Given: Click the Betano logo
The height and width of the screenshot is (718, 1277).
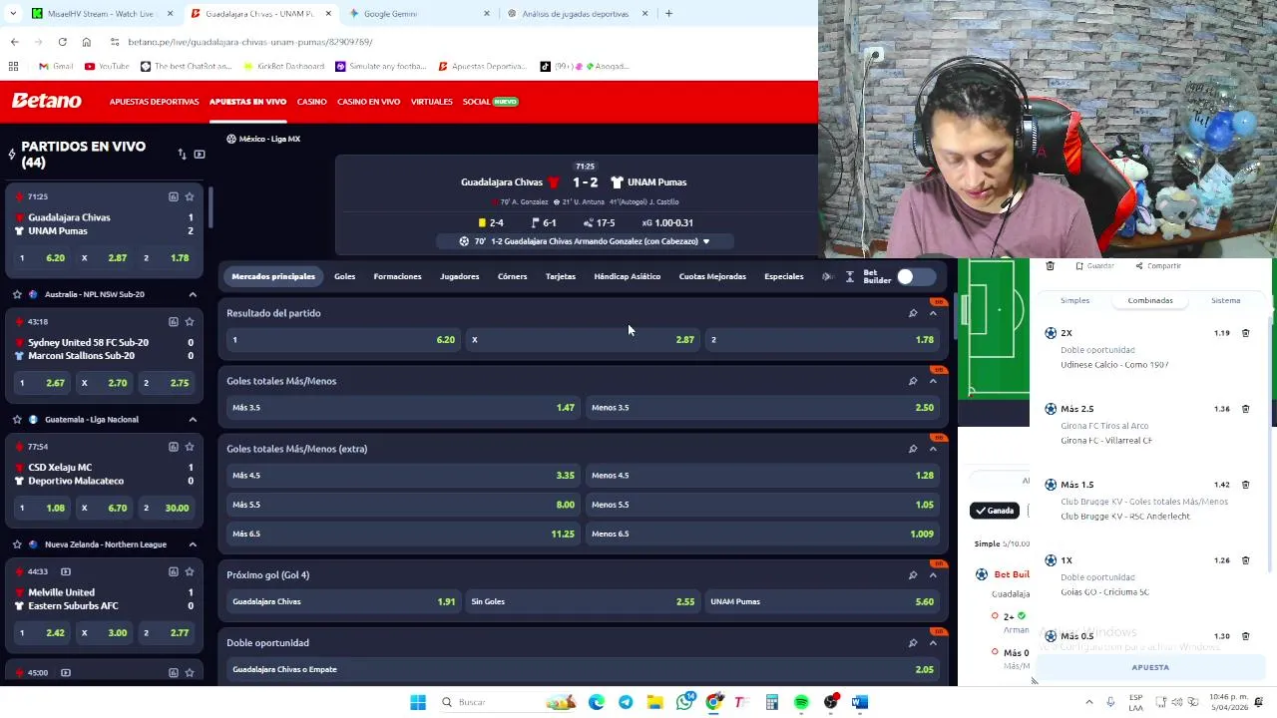Looking at the screenshot, I should coord(46,101).
